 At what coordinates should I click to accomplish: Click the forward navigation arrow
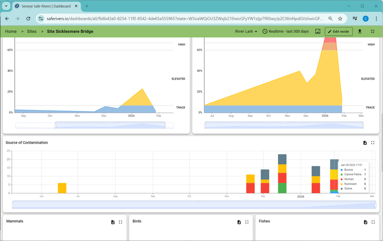point(17,19)
